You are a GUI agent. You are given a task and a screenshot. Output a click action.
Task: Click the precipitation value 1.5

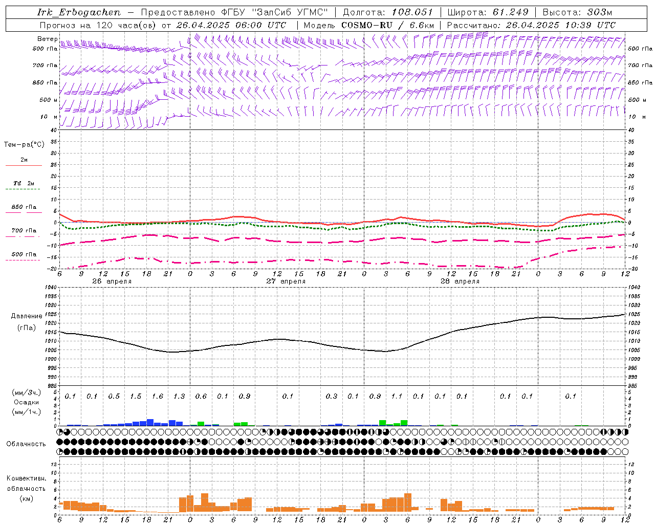pos(136,397)
